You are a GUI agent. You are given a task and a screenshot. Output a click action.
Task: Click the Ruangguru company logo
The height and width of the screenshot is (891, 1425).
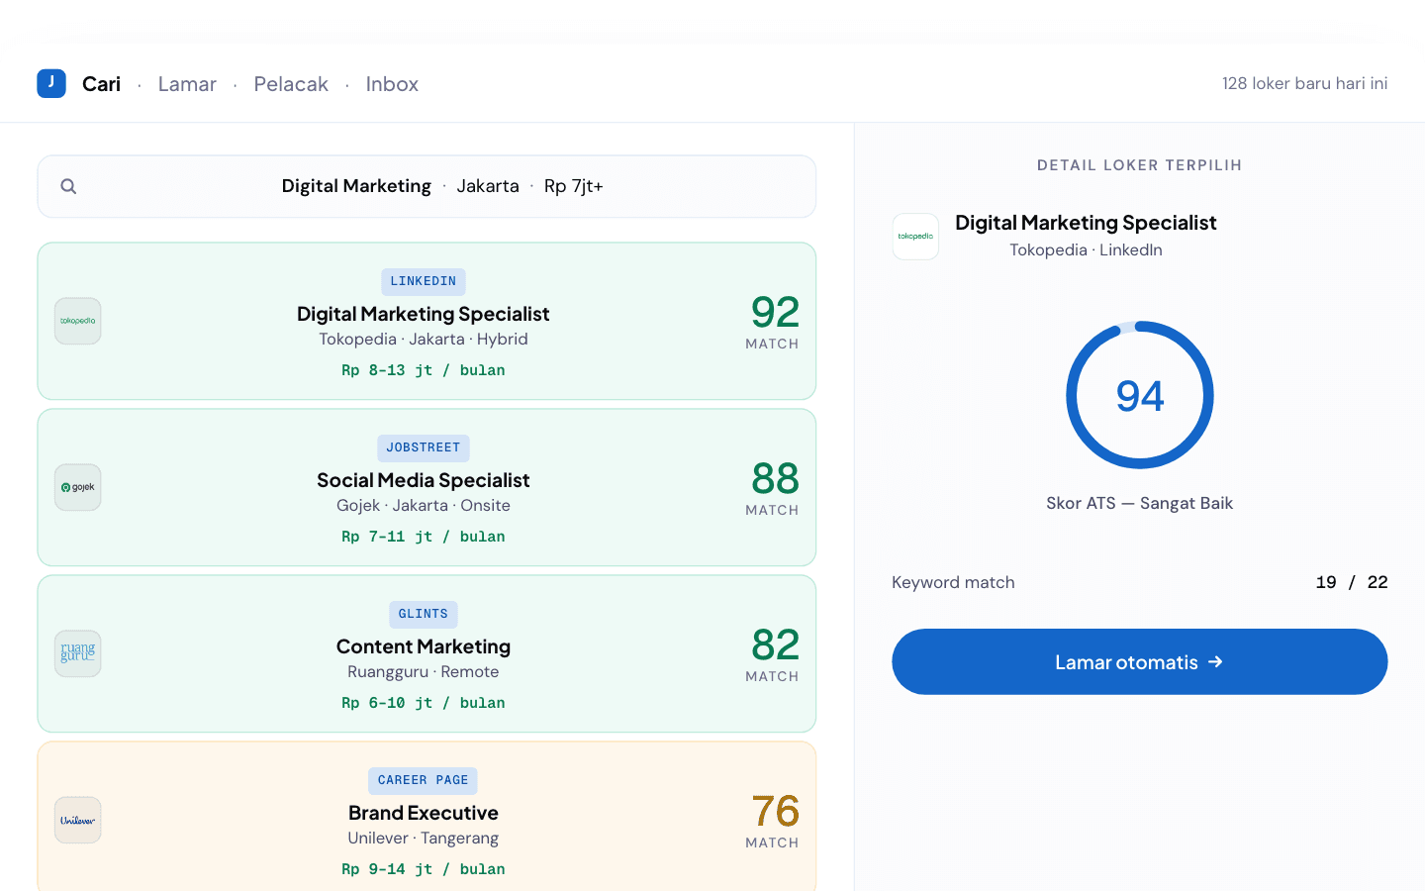(x=78, y=653)
